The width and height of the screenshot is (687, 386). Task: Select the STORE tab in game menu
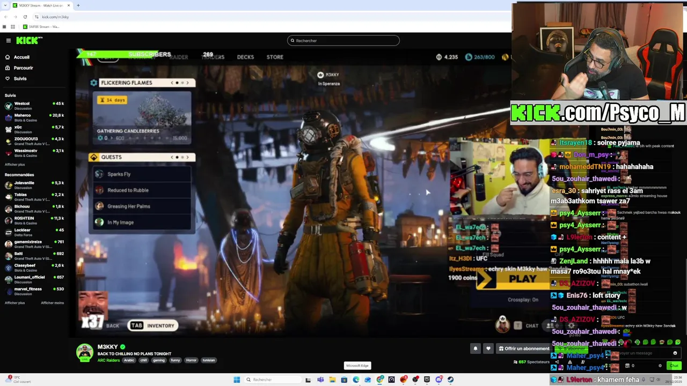275,57
